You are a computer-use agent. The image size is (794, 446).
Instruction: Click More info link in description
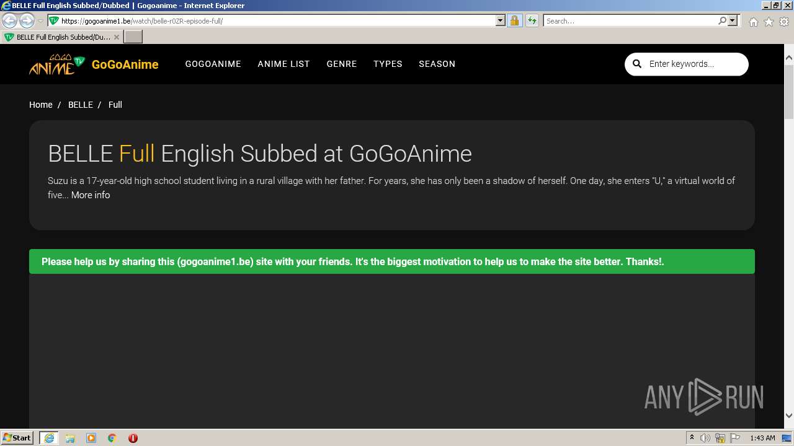[91, 195]
